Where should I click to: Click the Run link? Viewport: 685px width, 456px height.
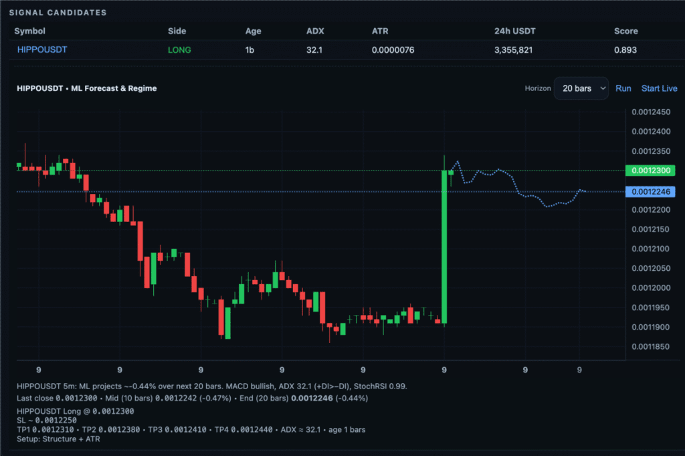623,88
